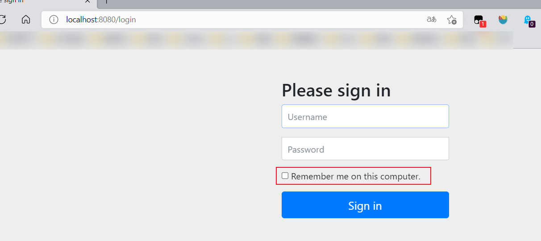Select the sign in browser tab
Image resolution: width=541 pixels, height=241 pixels.
[x=36, y=2]
